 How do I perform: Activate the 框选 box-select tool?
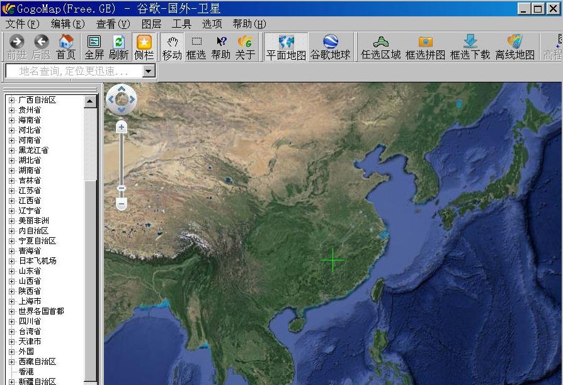[x=196, y=47]
